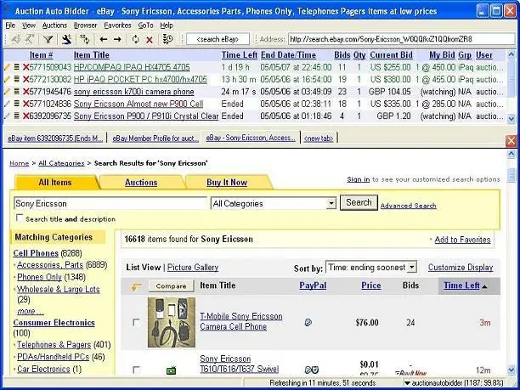Click list details icon for item 5771509043
Image resolution: width=520 pixels, height=390 pixels.
click(x=17, y=67)
